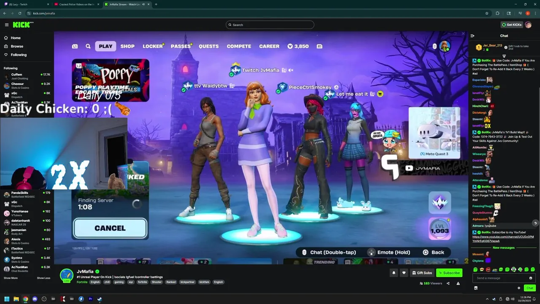Click the Get KICKs button
Screen dimensions: 540x304
512,25
